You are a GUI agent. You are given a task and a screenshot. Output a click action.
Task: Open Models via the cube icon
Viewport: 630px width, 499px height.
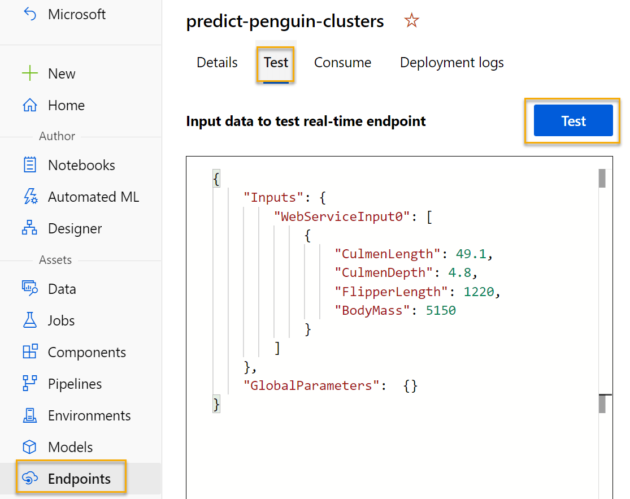(x=29, y=447)
